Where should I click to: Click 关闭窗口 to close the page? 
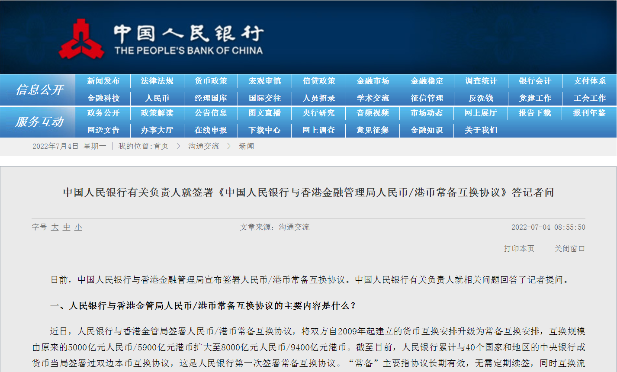point(569,248)
